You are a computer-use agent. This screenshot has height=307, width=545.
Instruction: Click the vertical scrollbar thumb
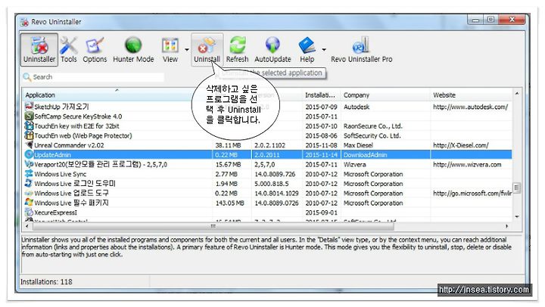pos(517,188)
